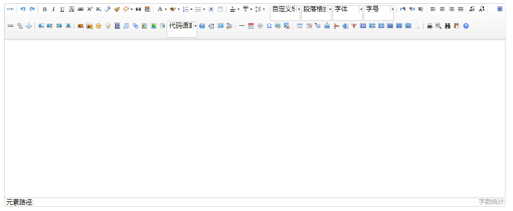Image resolution: width=513 pixels, height=211 pixels.
Task: Click the 字数统计 word count text
Action: tap(491, 202)
